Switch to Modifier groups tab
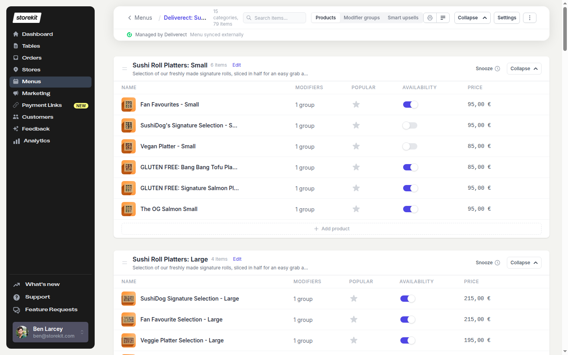This screenshot has height=355, width=568. 362,18
